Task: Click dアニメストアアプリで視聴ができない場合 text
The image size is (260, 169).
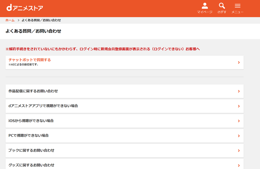Action: click(x=43, y=106)
